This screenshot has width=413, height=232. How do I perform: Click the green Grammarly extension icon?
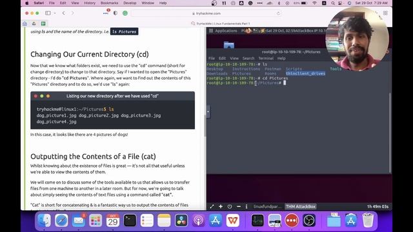point(125,13)
